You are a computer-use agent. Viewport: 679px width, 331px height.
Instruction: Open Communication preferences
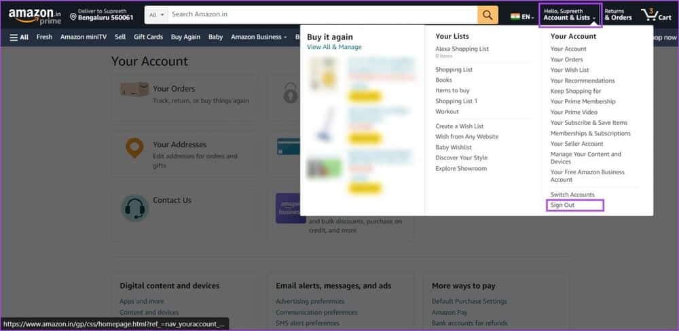point(316,313)
